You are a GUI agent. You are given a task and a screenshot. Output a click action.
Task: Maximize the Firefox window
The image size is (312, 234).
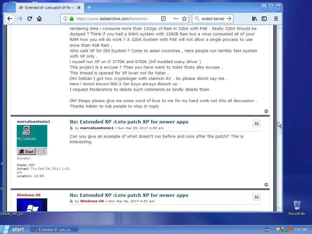pyautogui.click(x=271, y=7)
